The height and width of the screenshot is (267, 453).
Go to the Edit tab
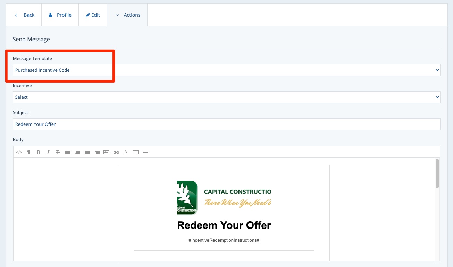93,15
